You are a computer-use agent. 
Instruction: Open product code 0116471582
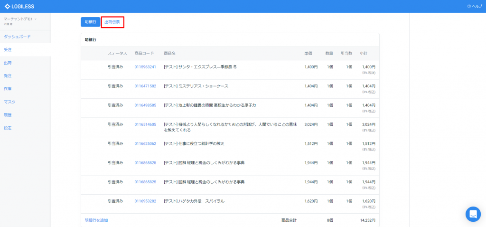(x=145, y=86)
